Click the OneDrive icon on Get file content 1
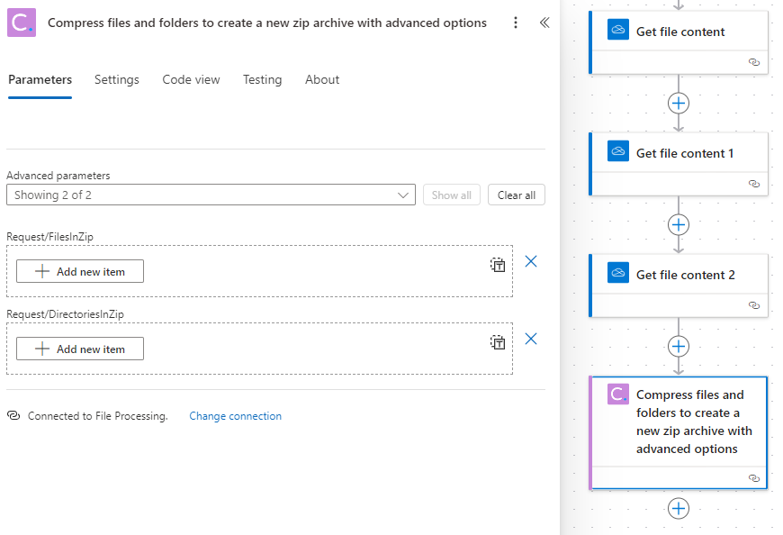The height and width of the screenshot is (535, 783). tap(617, 150)
